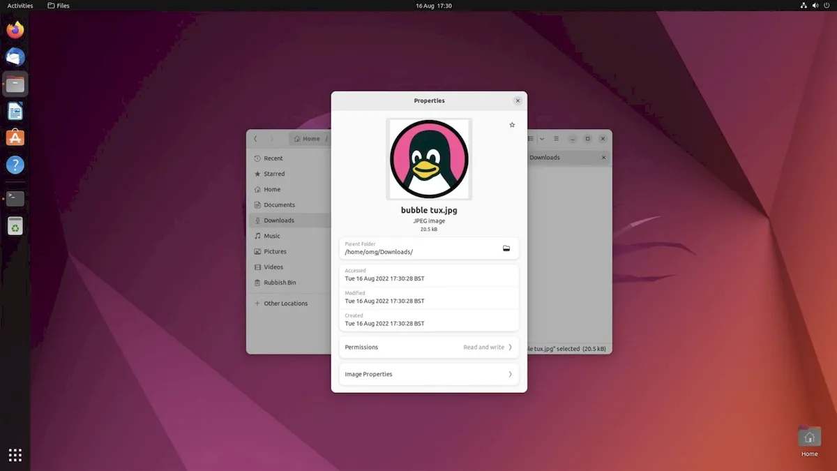
Task: Select Downloads in Files sidebar
Action: pyautogui.click(x=289, y=220)
